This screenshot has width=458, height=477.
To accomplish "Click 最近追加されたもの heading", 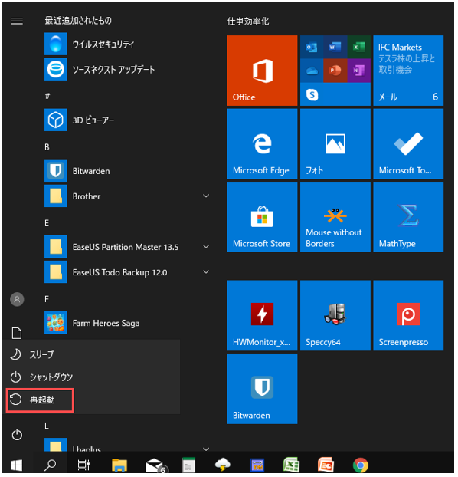I will [78, 21].
